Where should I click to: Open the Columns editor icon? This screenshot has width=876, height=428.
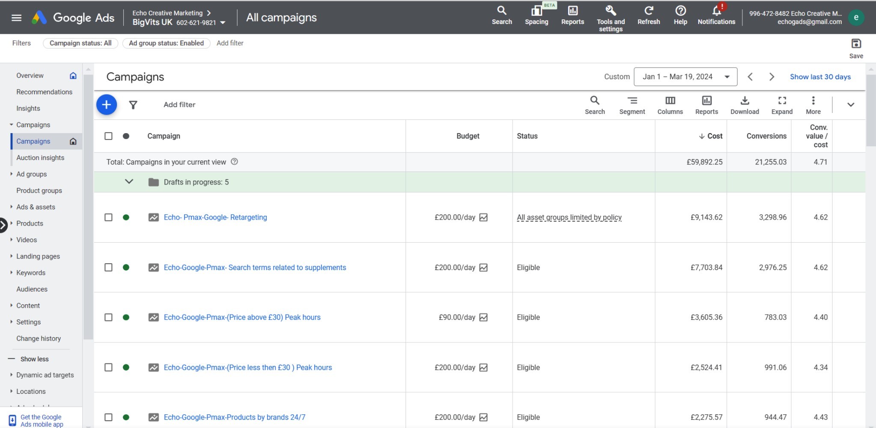670,105
